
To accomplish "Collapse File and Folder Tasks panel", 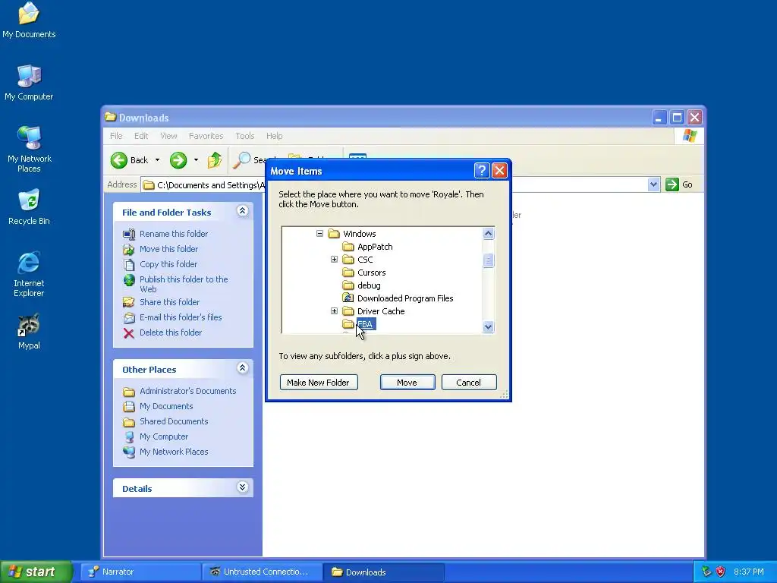I will coord(242,211).
